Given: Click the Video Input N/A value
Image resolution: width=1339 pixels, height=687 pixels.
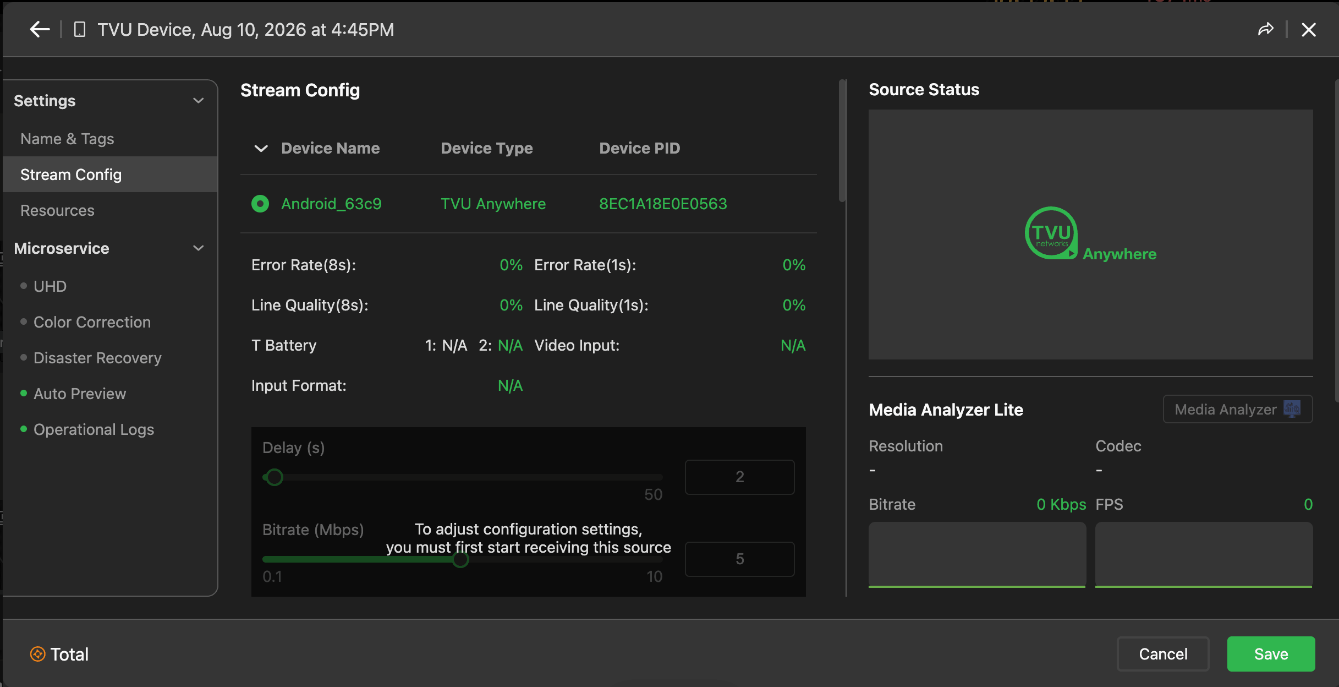Looking at the screenshot, I should tap(793, 345).
